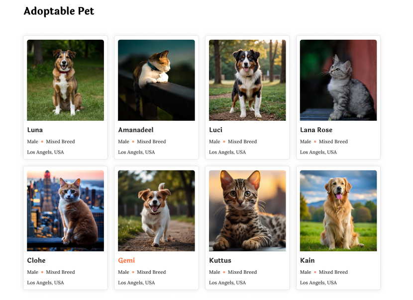Open the Amanadeel name link
Image resolution: width=413 pixels, height=300 pixels.
[136, 130]
